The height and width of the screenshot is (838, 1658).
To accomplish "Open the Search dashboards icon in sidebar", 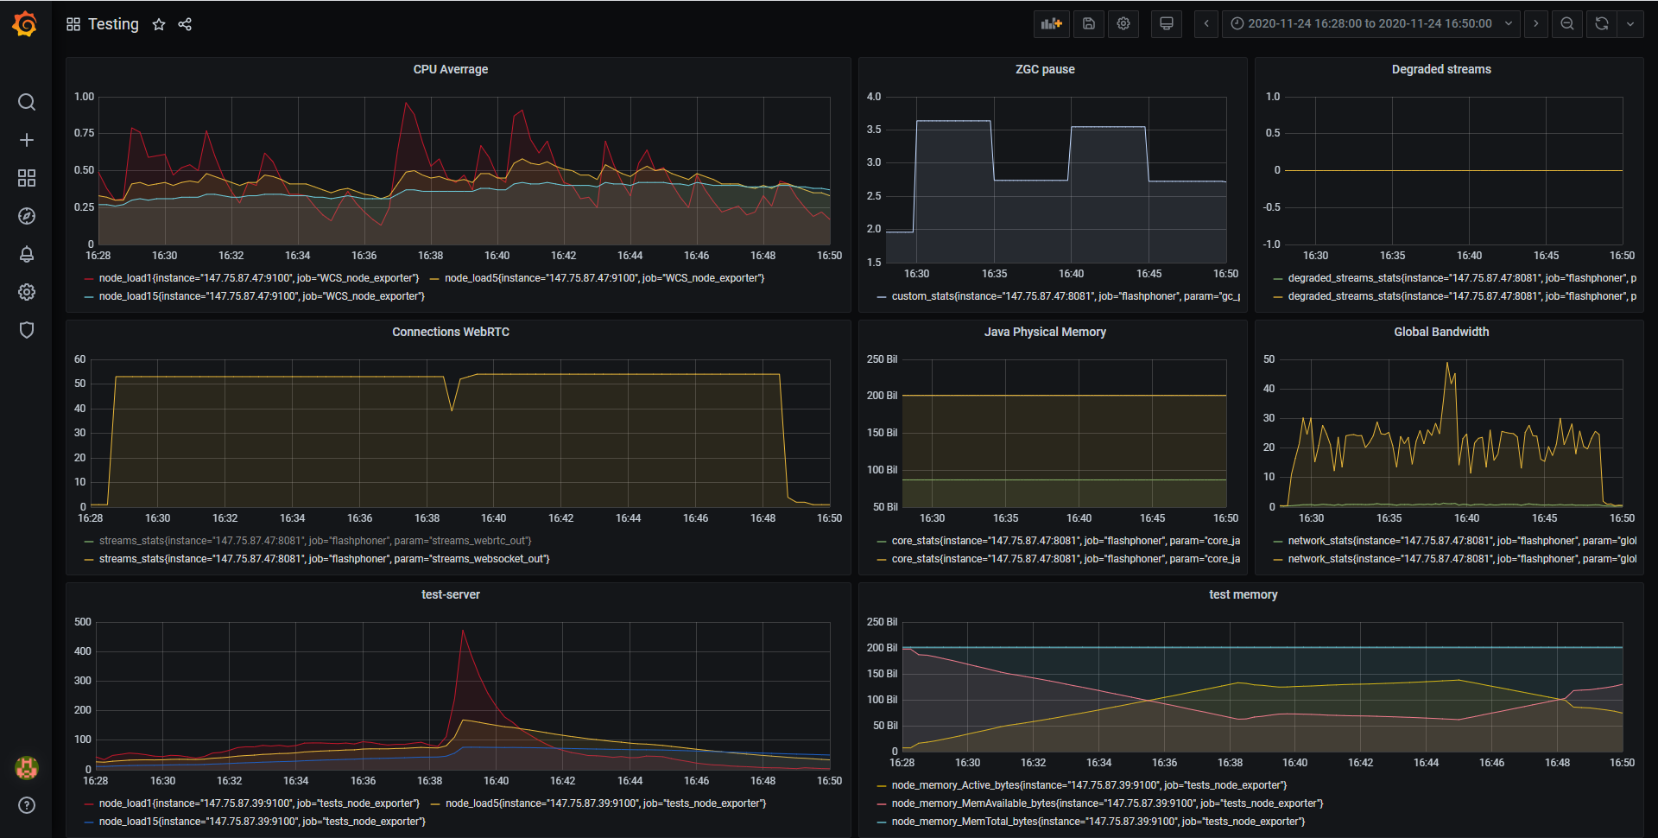I will (x=27, y=102).
